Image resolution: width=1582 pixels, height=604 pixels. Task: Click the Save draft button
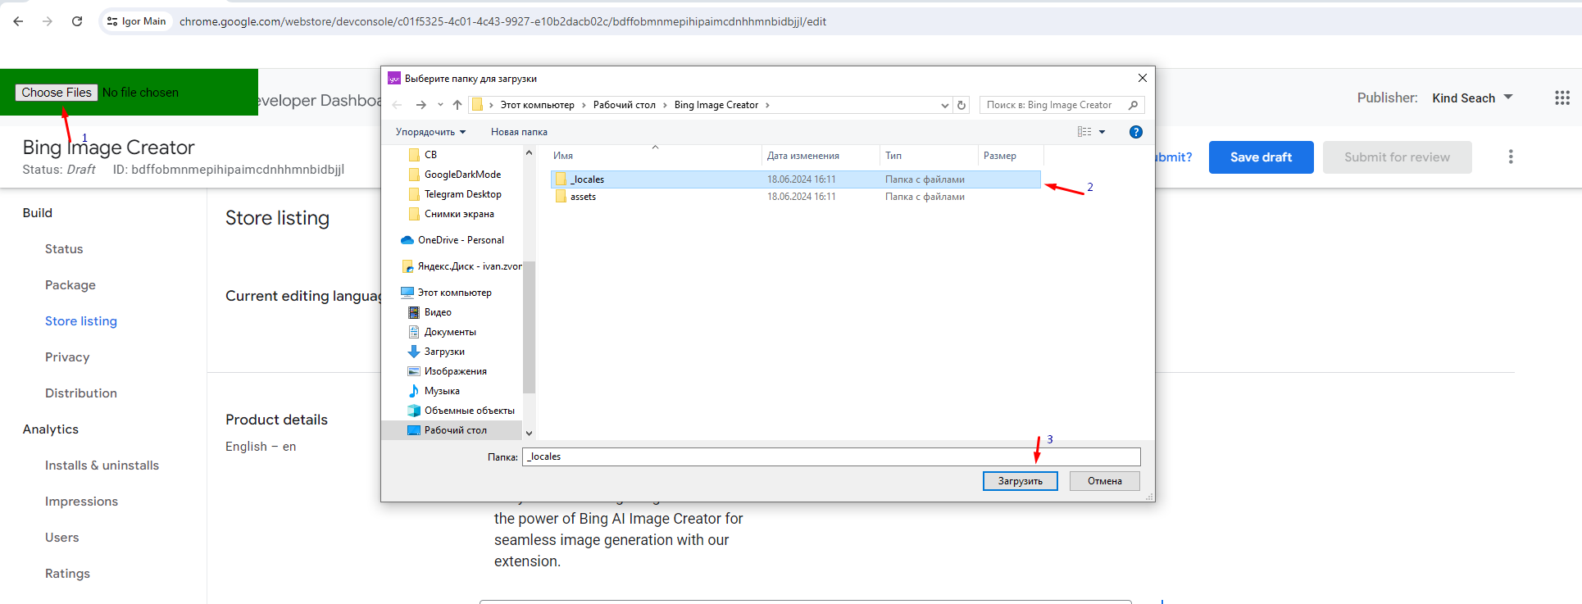pos(1261,157)
